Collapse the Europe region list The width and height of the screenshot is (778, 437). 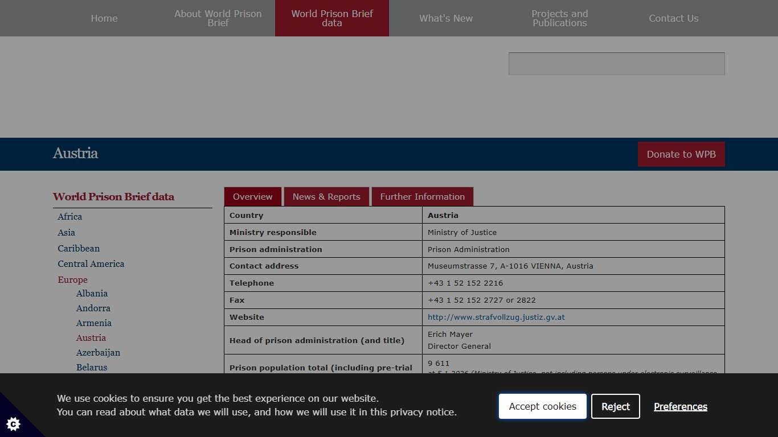72,280
